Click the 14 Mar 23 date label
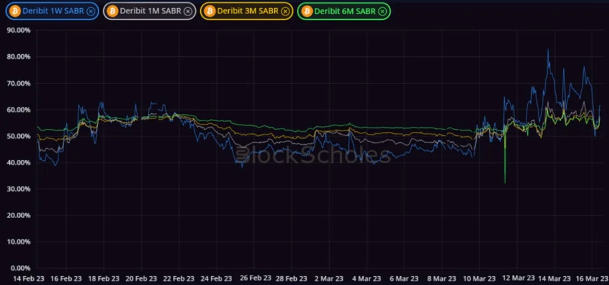Viewport: 609px width, 285px height. click(x=554, y=278)
